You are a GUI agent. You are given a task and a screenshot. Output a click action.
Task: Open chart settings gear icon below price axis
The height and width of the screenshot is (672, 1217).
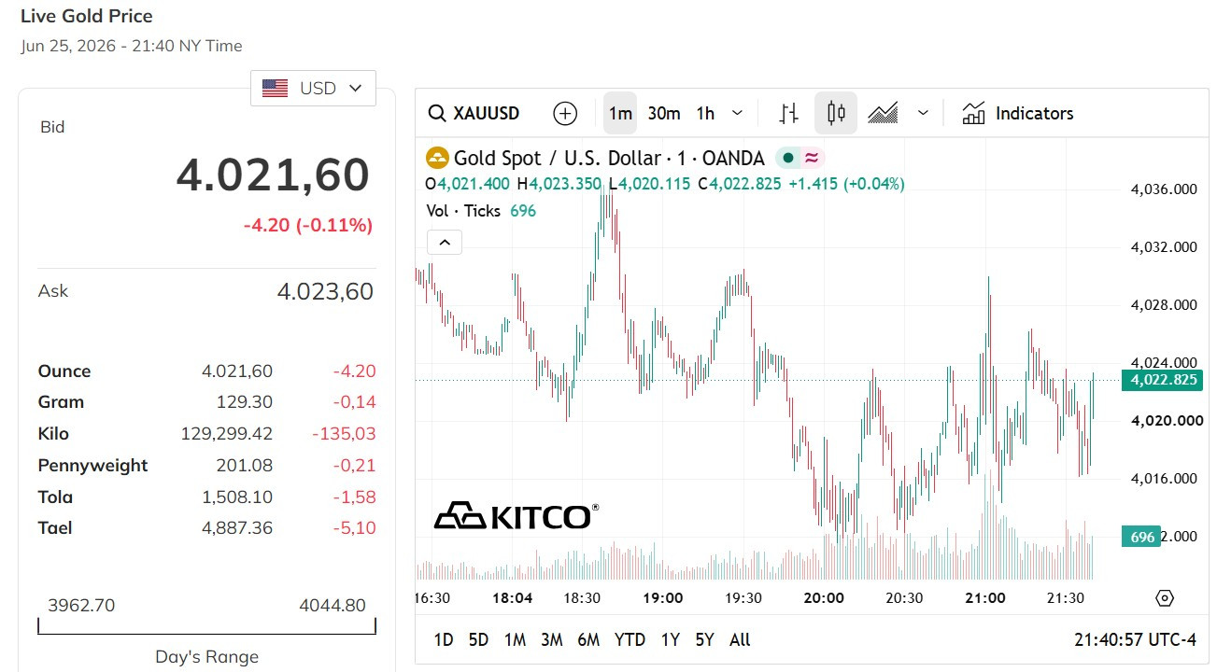(1164, 598)
